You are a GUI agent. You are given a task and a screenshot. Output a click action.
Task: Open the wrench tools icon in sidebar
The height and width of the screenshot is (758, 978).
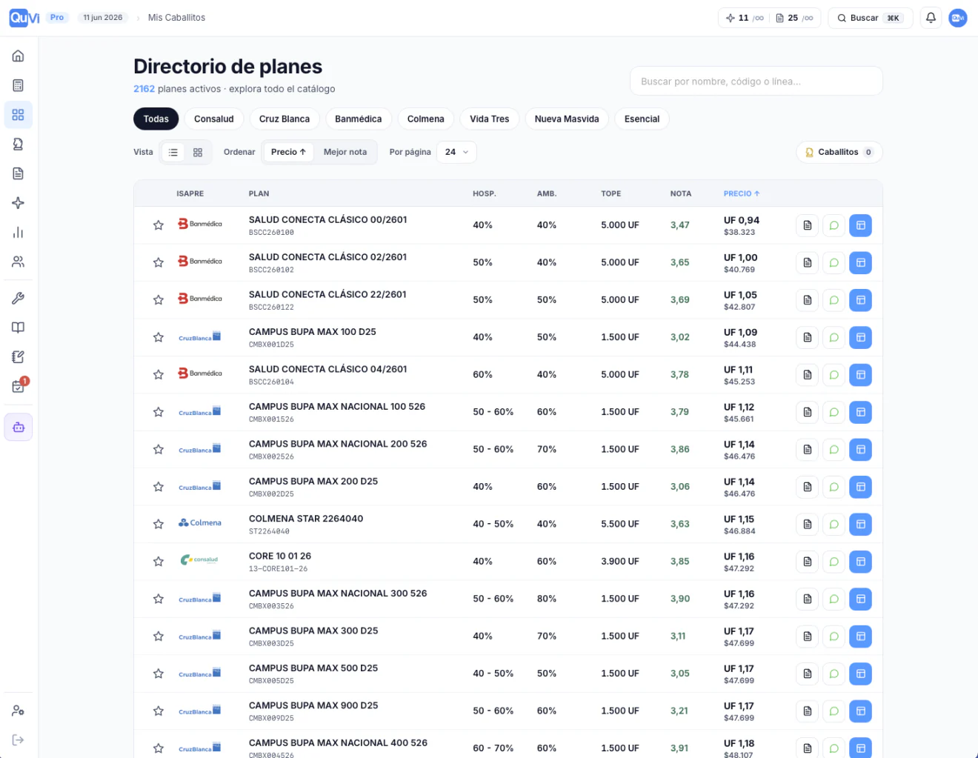coord(18,298)
